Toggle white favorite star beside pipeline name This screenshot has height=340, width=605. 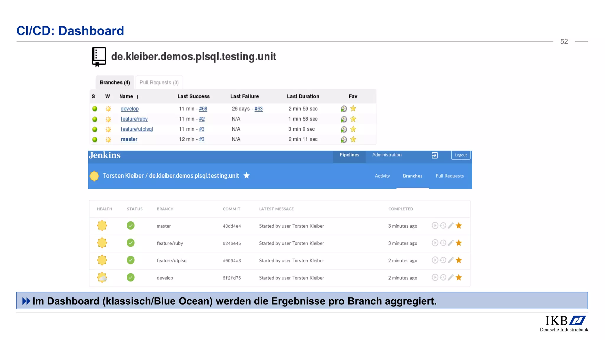tap(247, 176)
